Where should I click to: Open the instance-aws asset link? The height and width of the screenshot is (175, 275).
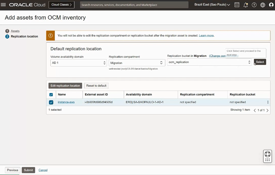(66, 102)
